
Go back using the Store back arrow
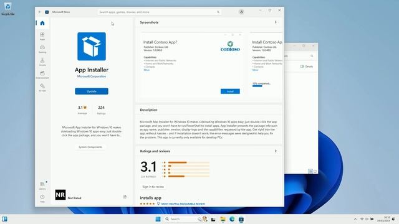click(x=40, y=12)
